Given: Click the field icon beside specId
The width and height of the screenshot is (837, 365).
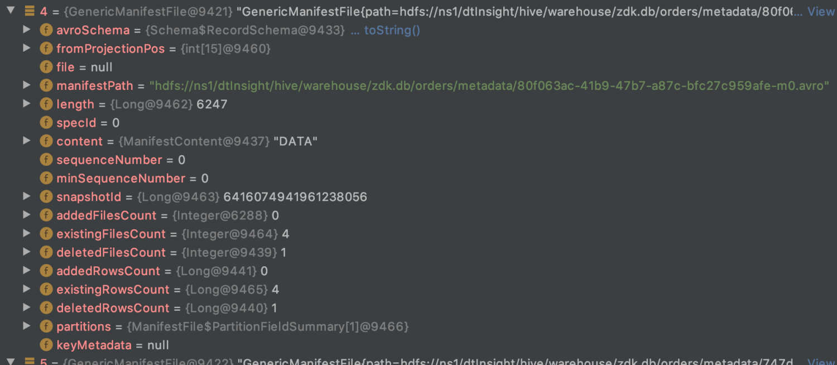Looking at the screenshot, I should [46, 123].
